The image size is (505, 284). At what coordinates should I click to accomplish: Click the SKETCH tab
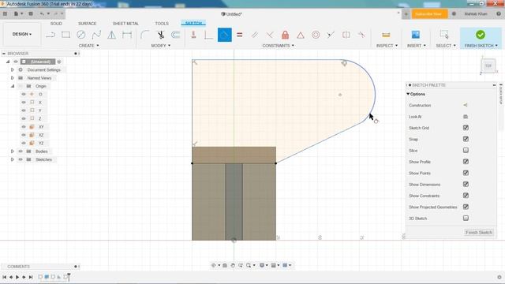click(x=193, y=23)
